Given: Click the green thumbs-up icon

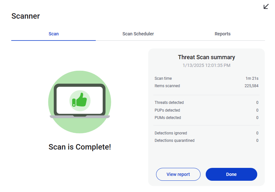Looking at the screenshot, I should coord(80,100).
